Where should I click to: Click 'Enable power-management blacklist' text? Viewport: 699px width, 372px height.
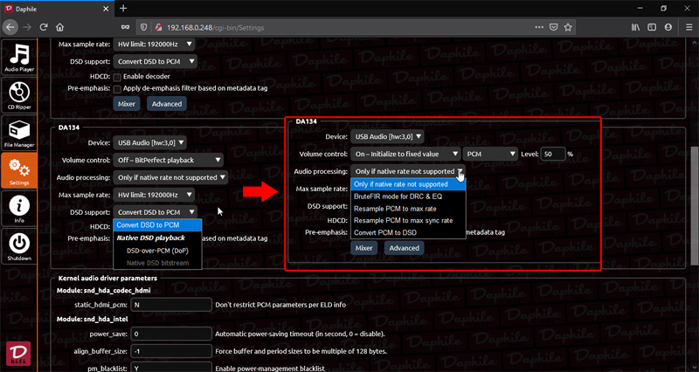pyautogui.click(x=270, y=369)
